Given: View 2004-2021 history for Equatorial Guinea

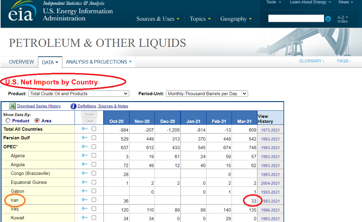Looking at the screenshot, I should (270, 183).
